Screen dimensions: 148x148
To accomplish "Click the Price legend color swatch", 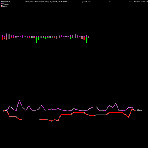I will pos(2,6).
